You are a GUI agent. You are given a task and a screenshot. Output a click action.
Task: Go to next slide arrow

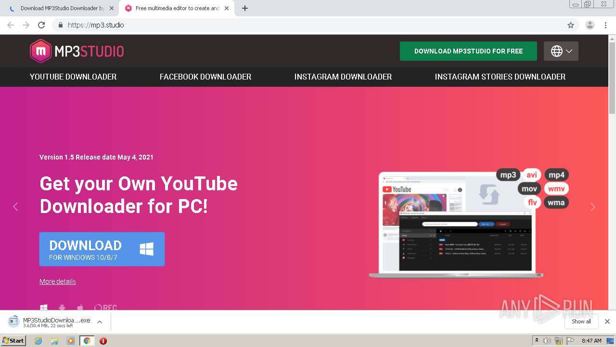(x=593, y=207)
